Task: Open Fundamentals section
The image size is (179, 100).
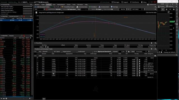Action: (x=104, y=7)
